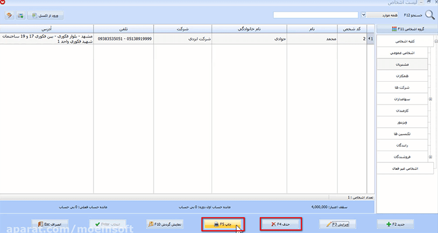Click the 'جدید F2' new button
438x233 pixels.
395,224
